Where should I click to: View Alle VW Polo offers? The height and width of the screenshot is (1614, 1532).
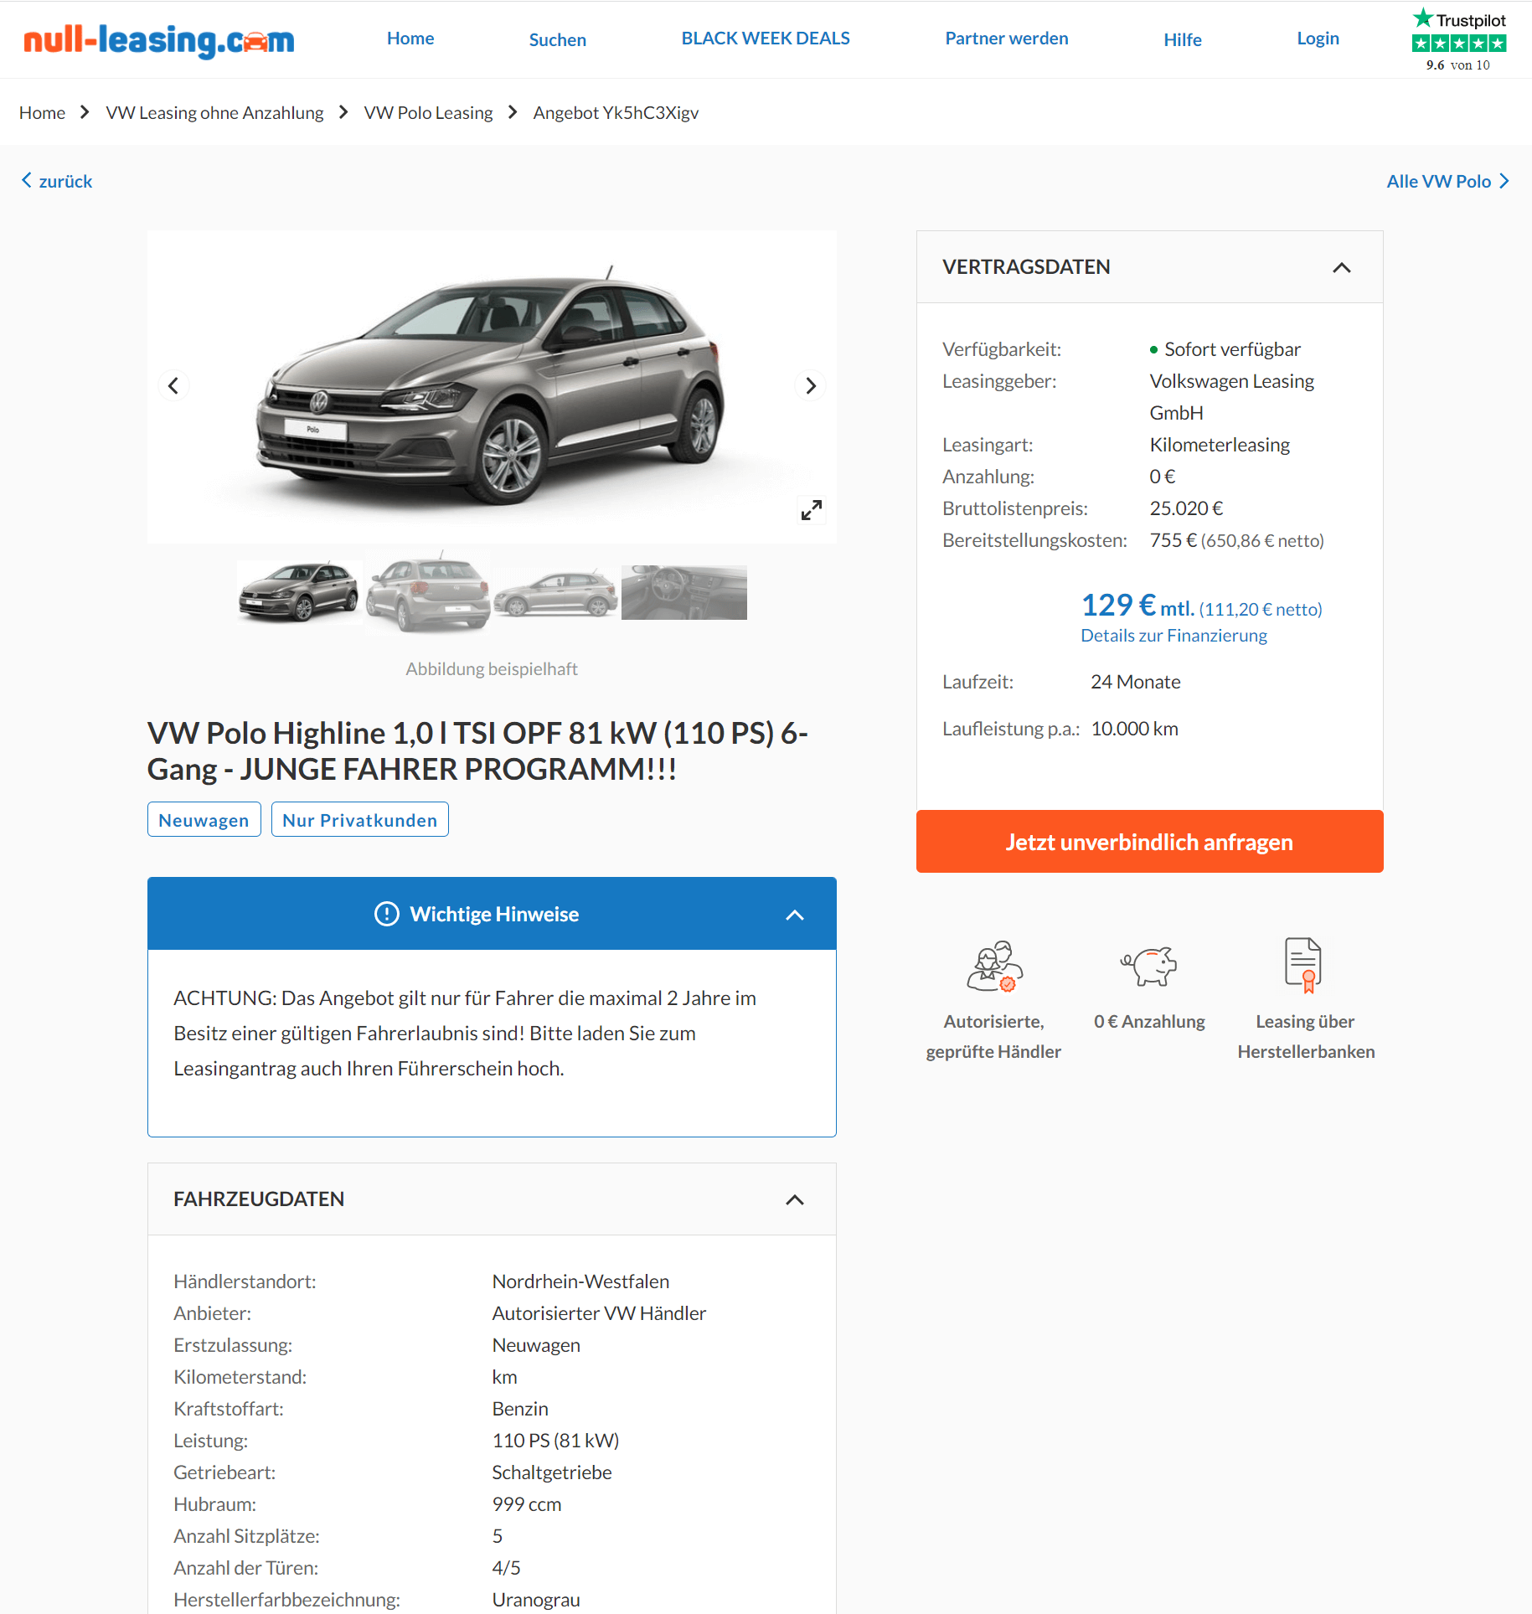tap(1448, 181)
